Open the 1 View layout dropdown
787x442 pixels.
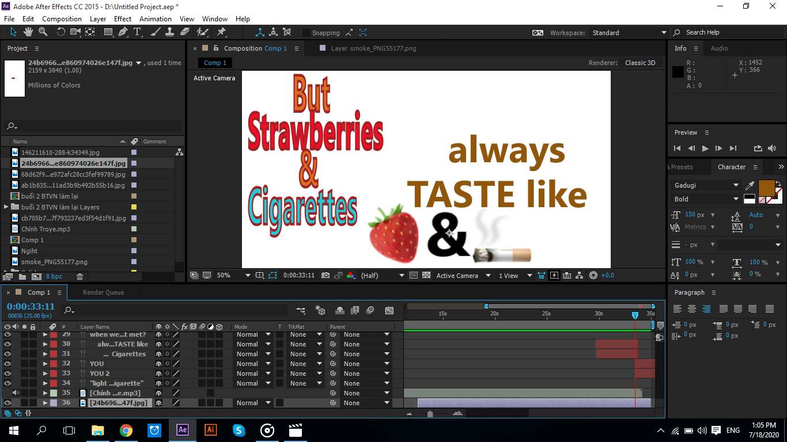(x=516, y=276)
